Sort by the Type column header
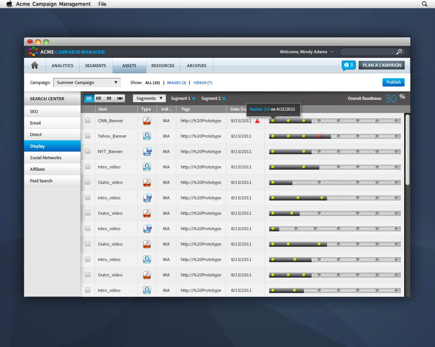This screenshot has width=435, height=347. [147, 109]
